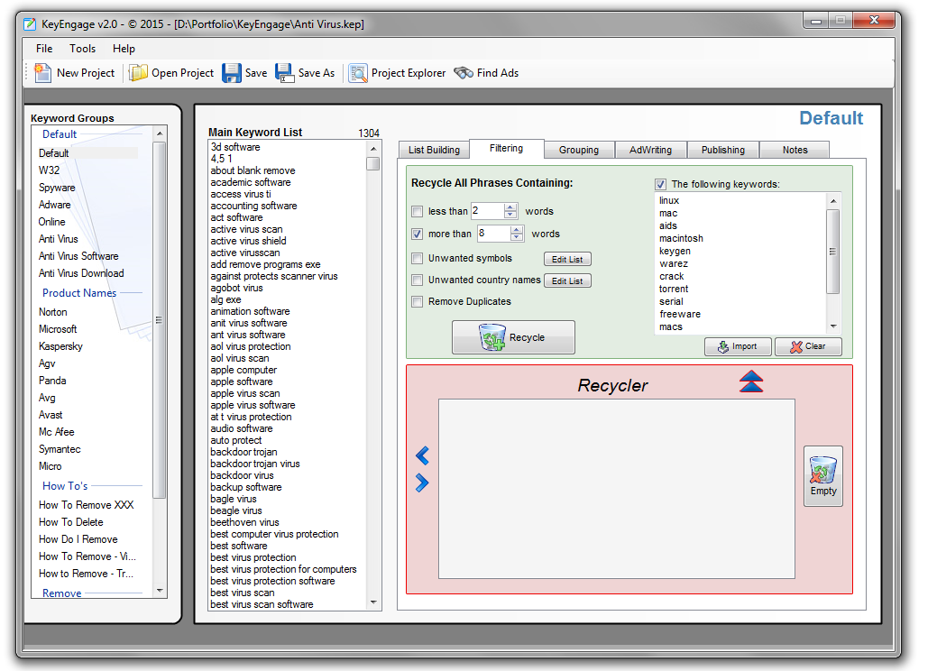The width and height of the screenshot is (937, 671).
Task: Increase the 'more than' words value
Action: (517, 229)
